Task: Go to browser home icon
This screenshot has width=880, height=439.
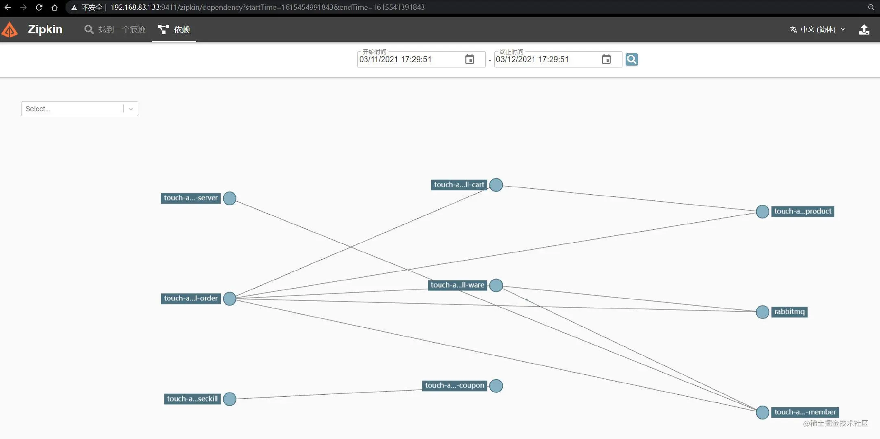Action: (x=55, y=7)
